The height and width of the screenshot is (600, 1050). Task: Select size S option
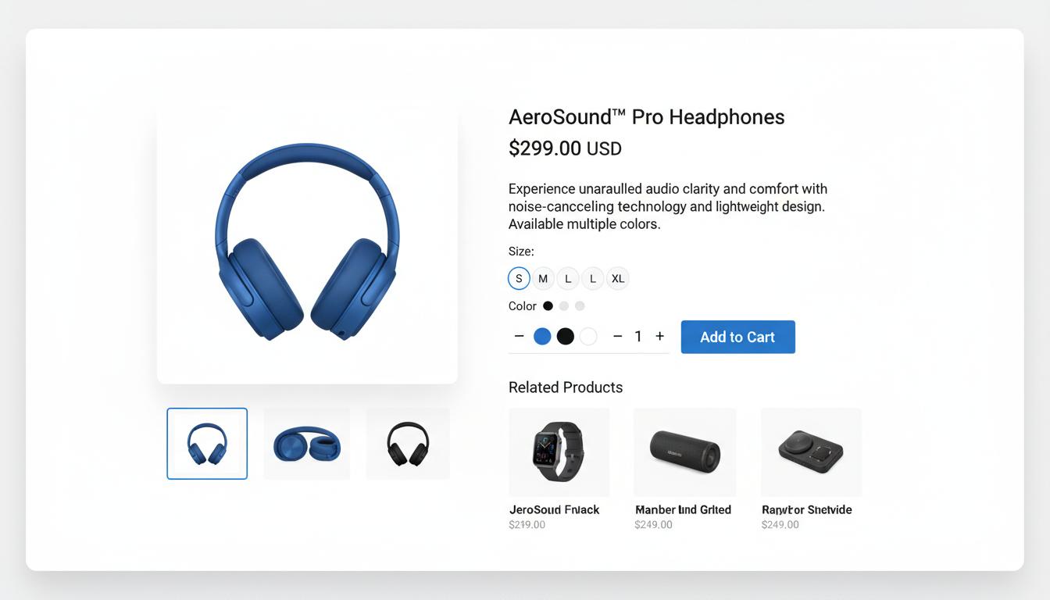519,278
